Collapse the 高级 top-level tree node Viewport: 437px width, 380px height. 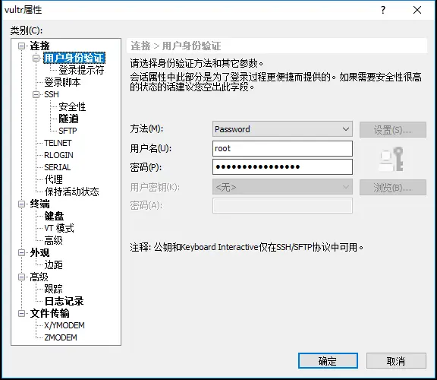click(x=21, y=277)
